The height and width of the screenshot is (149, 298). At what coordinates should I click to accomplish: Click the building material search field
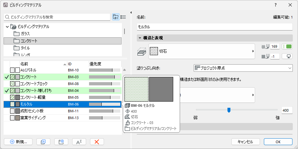[57, 17]
